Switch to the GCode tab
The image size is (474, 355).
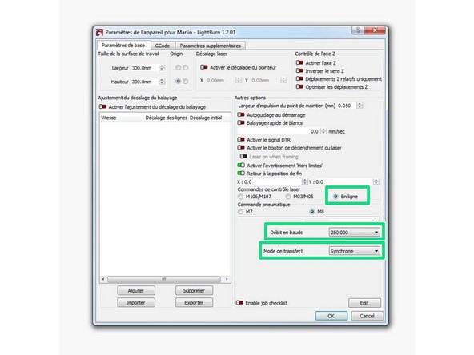click(x=163, y=46)
